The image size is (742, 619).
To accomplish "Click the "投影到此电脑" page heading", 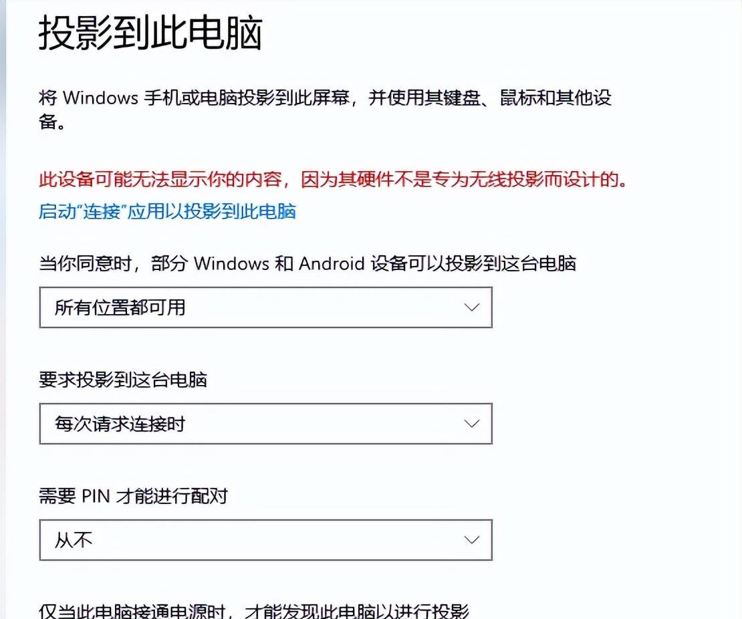I will tap(150, 33).
